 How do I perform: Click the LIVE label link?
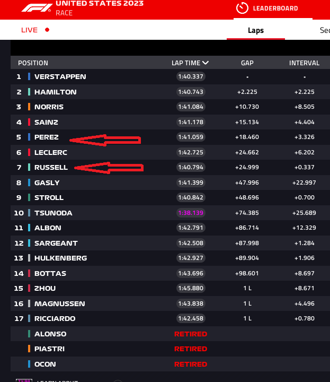pos(30,30)
